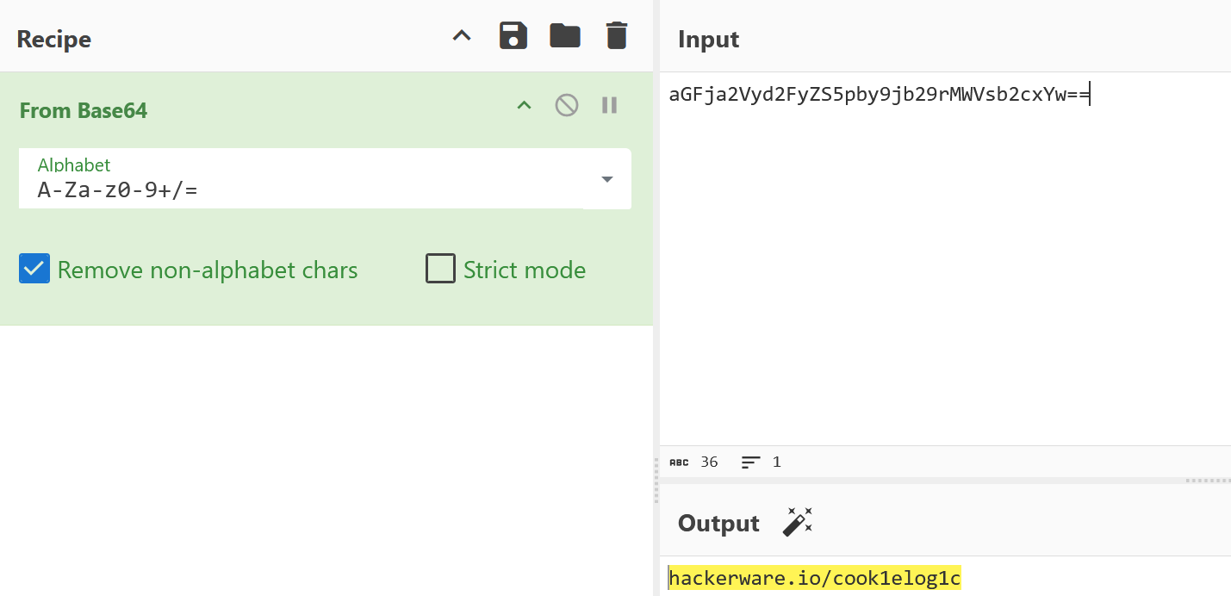
Task: Click the From Base64 operation title
Action: (x=84, y=110)
